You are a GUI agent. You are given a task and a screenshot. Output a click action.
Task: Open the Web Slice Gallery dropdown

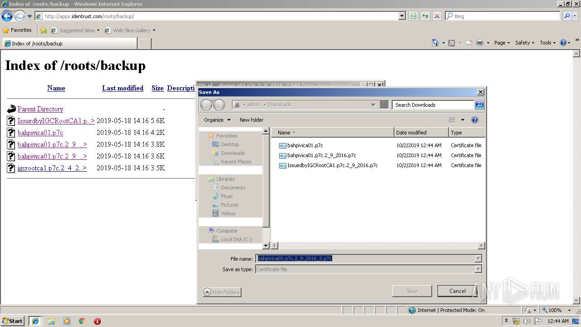(154, 30)
